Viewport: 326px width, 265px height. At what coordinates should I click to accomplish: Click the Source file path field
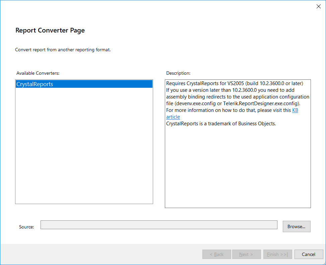159,225
